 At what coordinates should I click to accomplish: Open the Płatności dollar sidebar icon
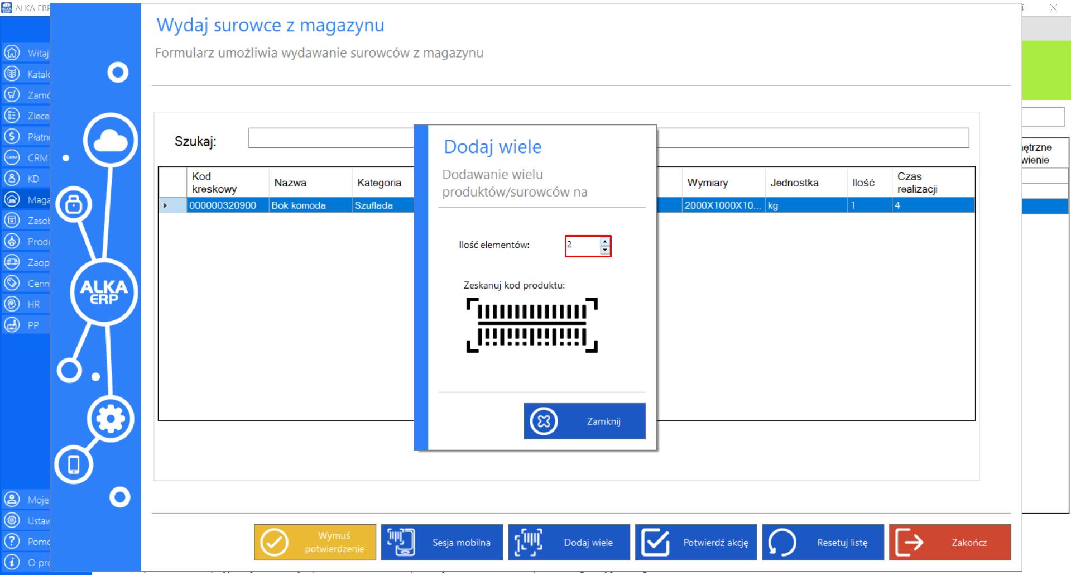click(12, 136)
